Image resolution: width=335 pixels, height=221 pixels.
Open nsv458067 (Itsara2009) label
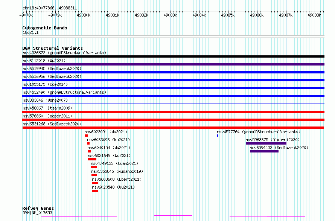point(47,108)
